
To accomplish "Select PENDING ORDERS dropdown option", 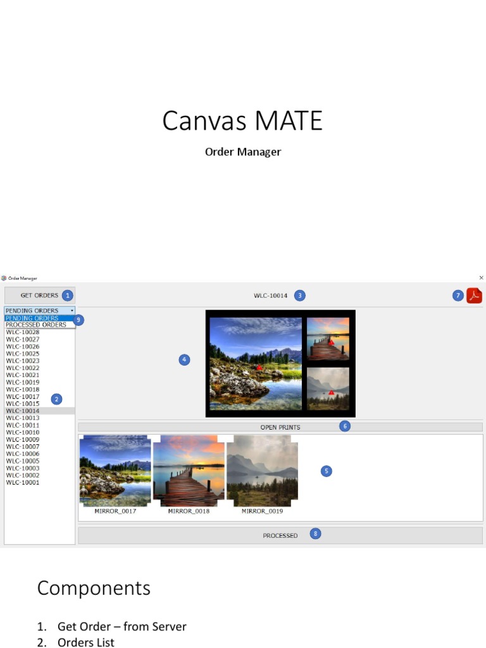I will [32, 318].
